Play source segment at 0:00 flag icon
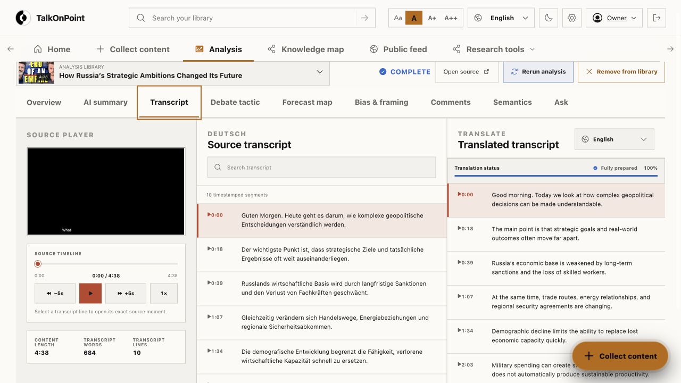 pos(210,215)
